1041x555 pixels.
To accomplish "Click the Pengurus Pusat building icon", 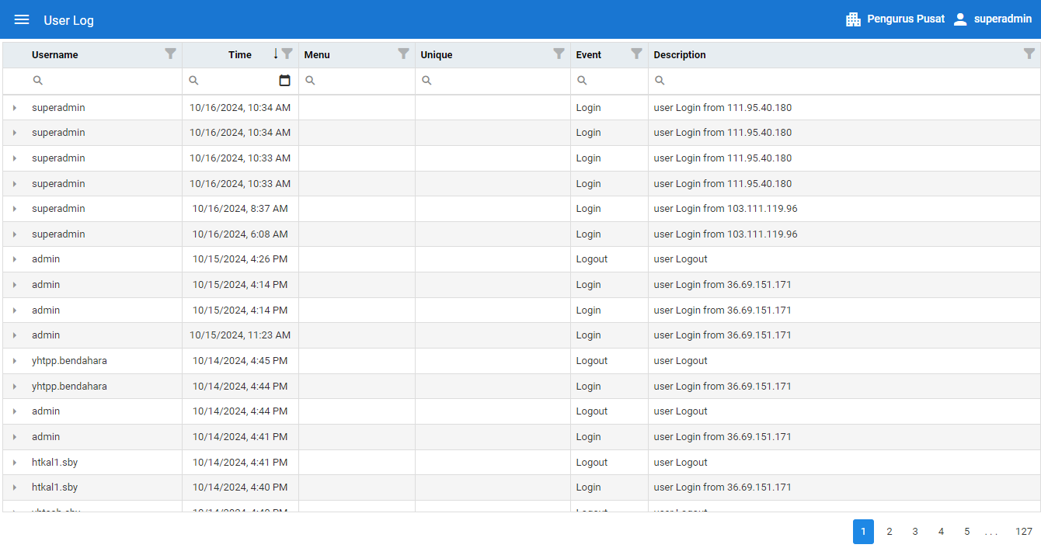I will 853,19.
